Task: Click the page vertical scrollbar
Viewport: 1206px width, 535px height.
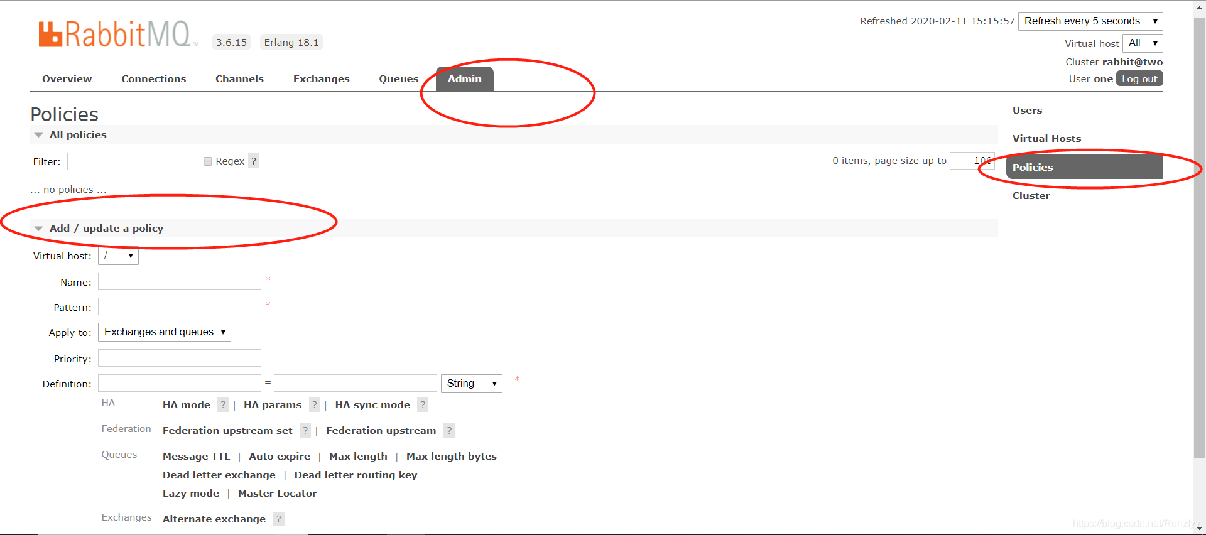Action: [1199, 239]
